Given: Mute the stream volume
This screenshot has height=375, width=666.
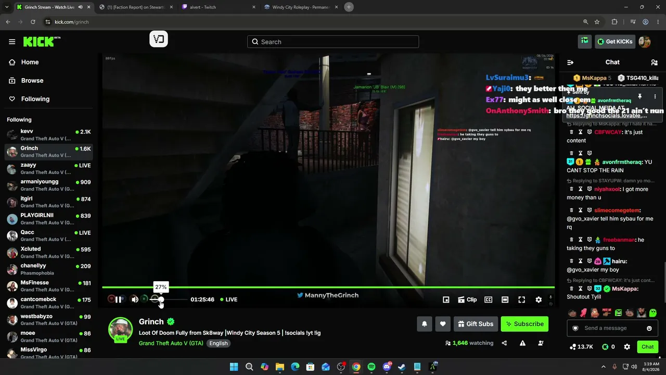Looking at the screenshot, I should [x=135, y=299].
